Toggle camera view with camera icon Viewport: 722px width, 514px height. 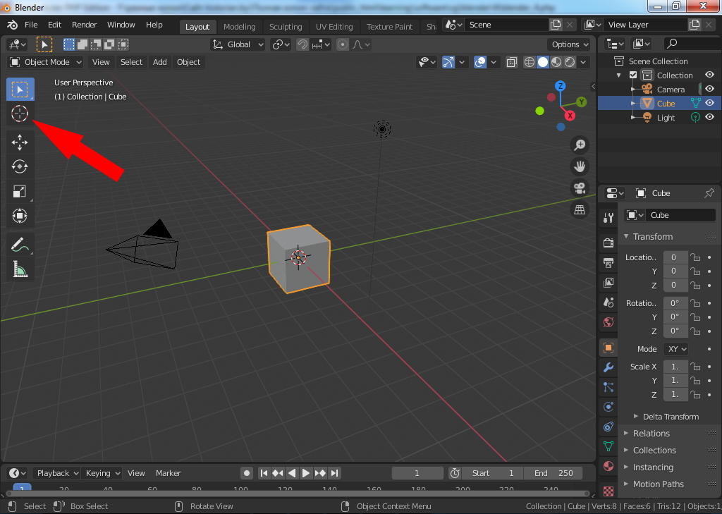click(x=580, y=188)
